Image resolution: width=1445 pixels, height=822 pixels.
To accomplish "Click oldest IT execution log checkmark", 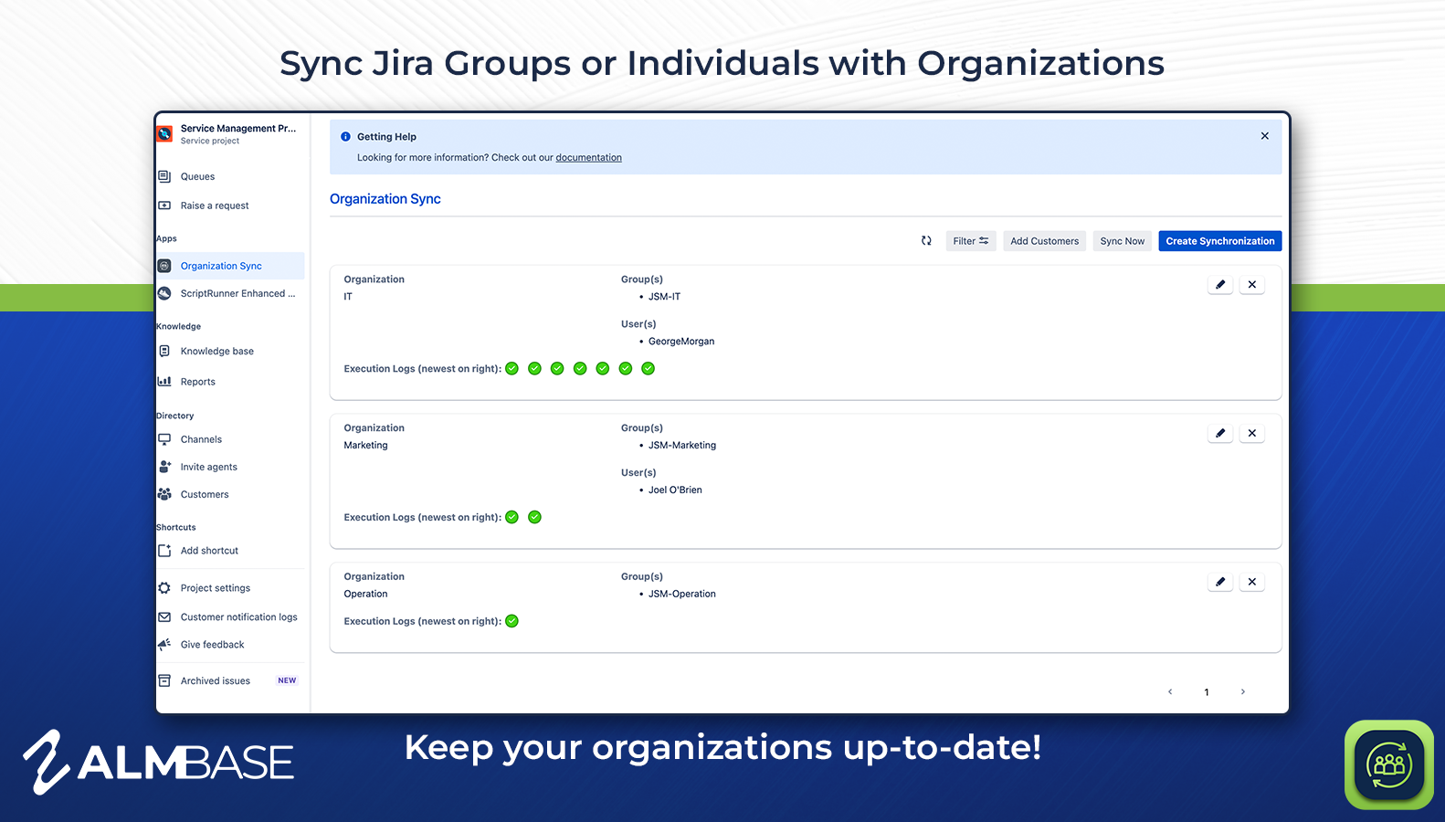I will [512, 369].
